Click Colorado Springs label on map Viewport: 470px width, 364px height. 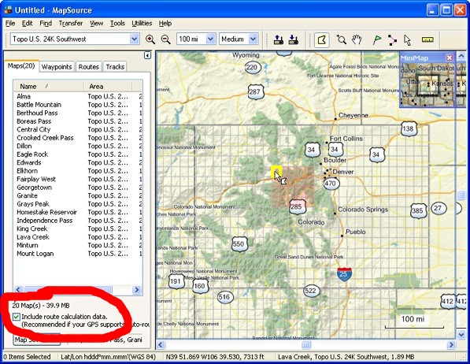(x=363, y=210)
